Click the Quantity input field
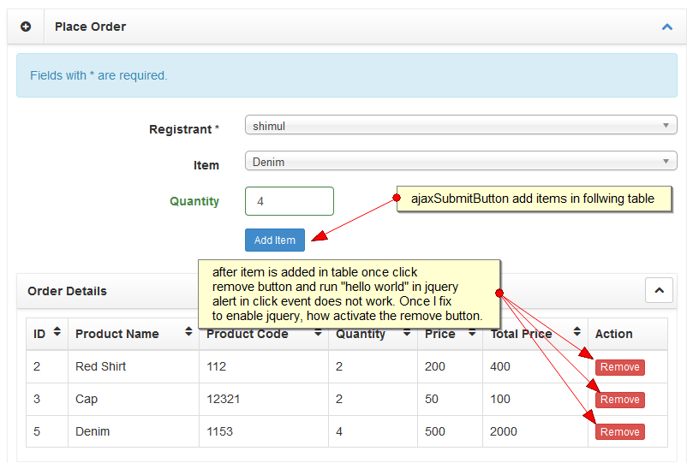The height and width of the screenshot is (463, 687). [x=289, y=201]
